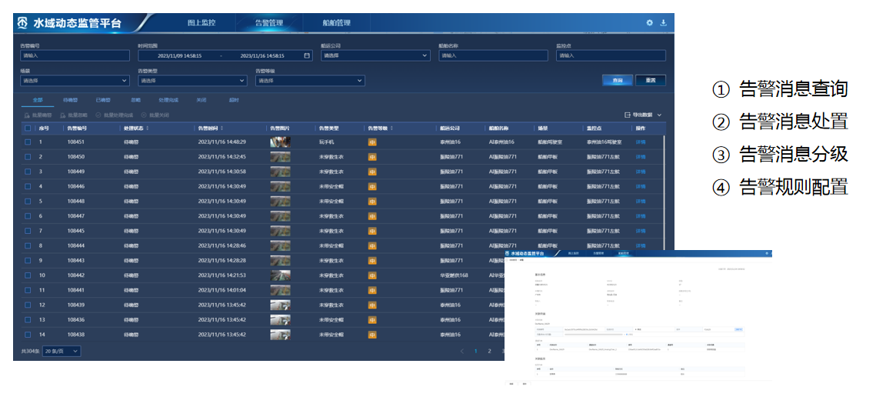Open 详情 link for alarm 108450
The height and width of the screenshot is (397, 876).
[641, 156]
